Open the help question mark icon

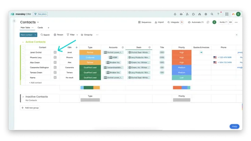tap(218, 14)
